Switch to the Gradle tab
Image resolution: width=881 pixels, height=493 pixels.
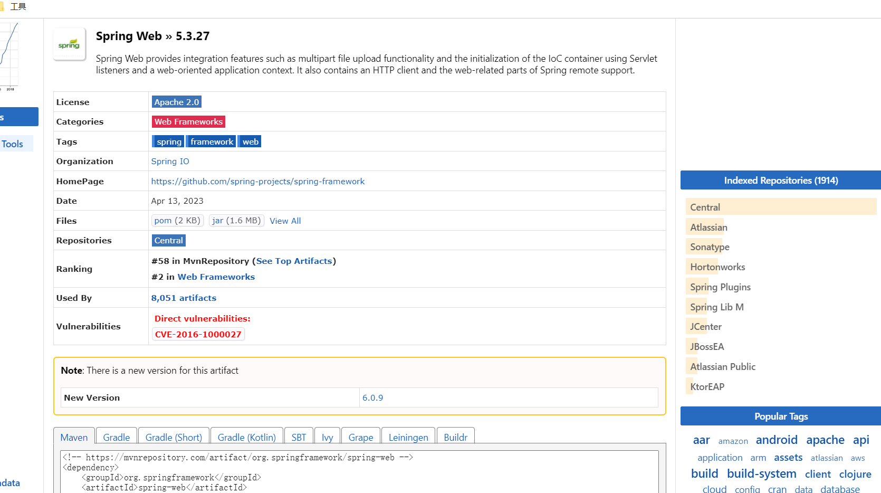point(117,437)
